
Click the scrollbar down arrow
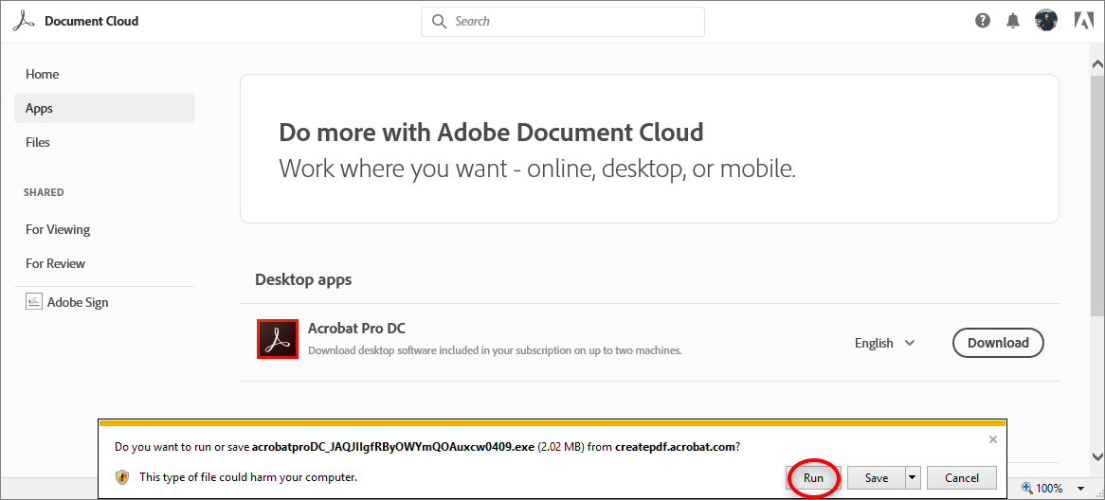pos(1097,455)
